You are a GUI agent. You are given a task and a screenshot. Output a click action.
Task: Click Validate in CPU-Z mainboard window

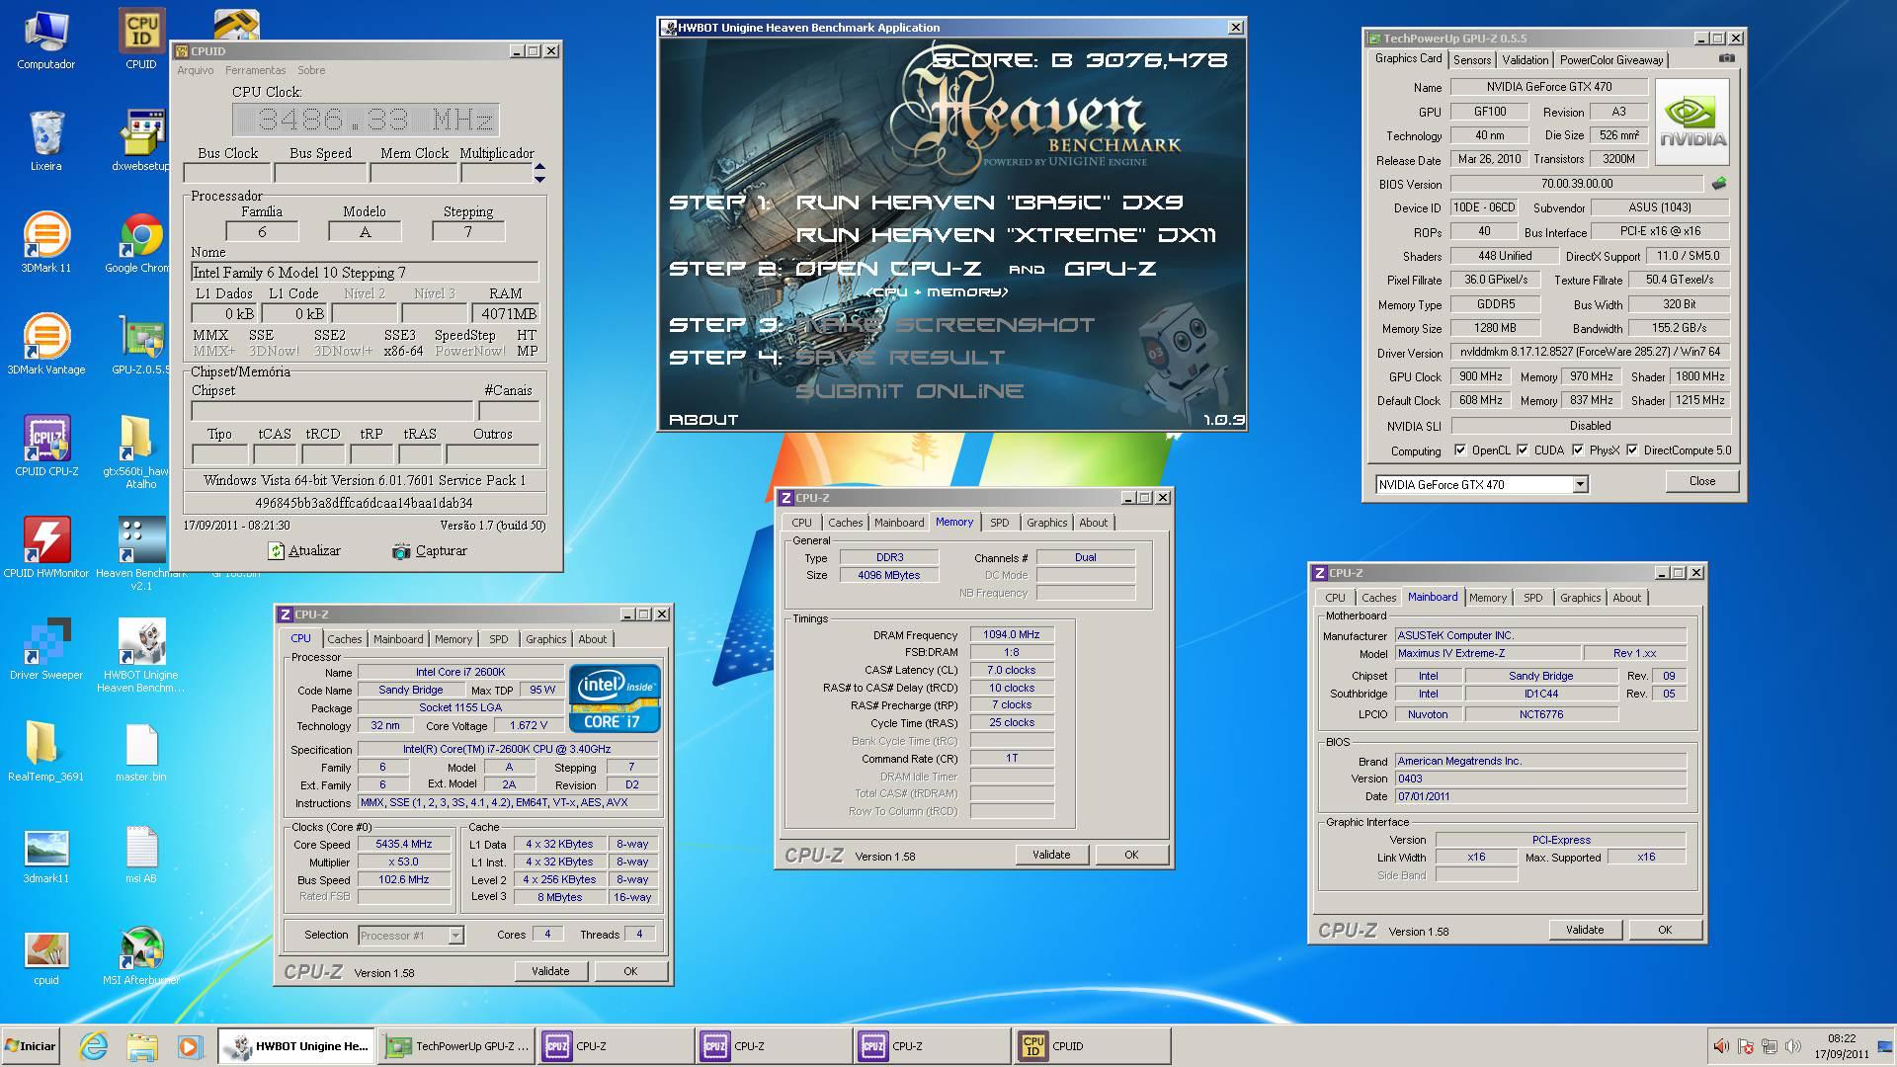click(1584, 930)
